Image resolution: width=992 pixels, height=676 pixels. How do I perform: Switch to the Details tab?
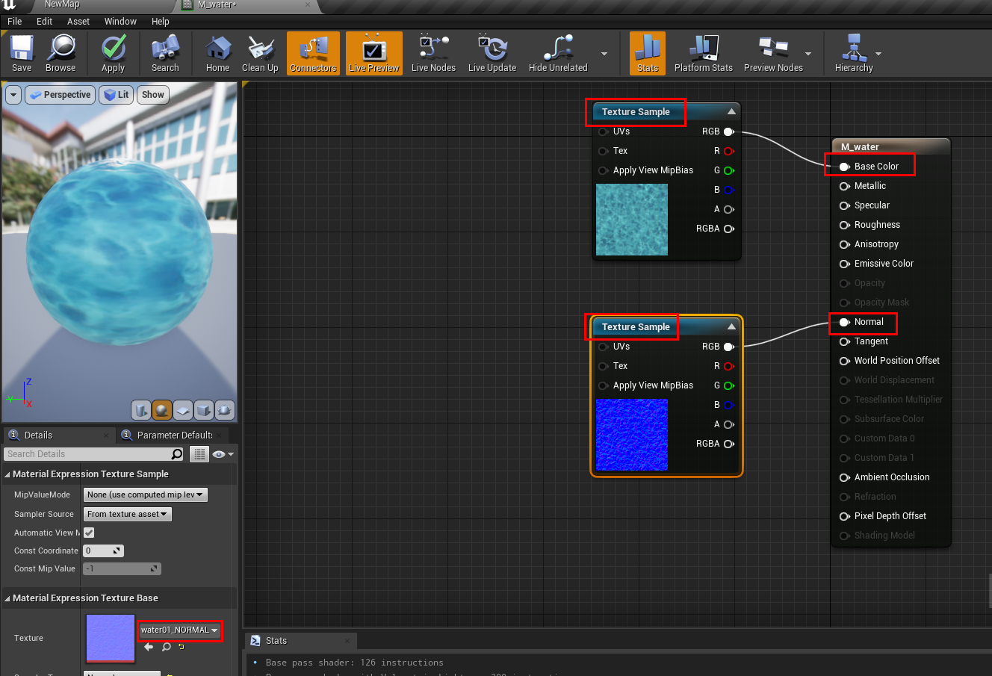click(37, 435)
